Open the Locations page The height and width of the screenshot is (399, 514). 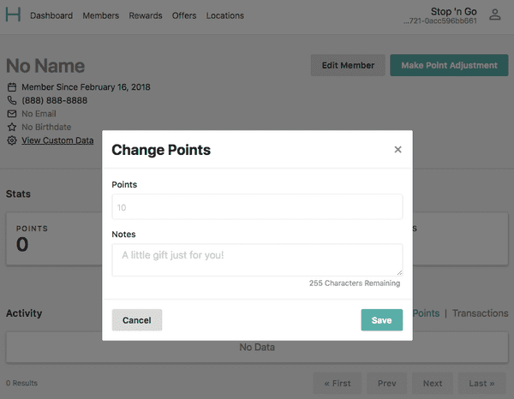(x=224, y=15)
